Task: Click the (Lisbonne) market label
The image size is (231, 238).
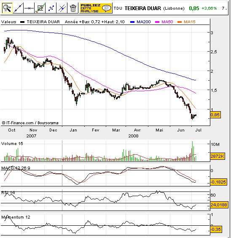Action: pos(174,8)
